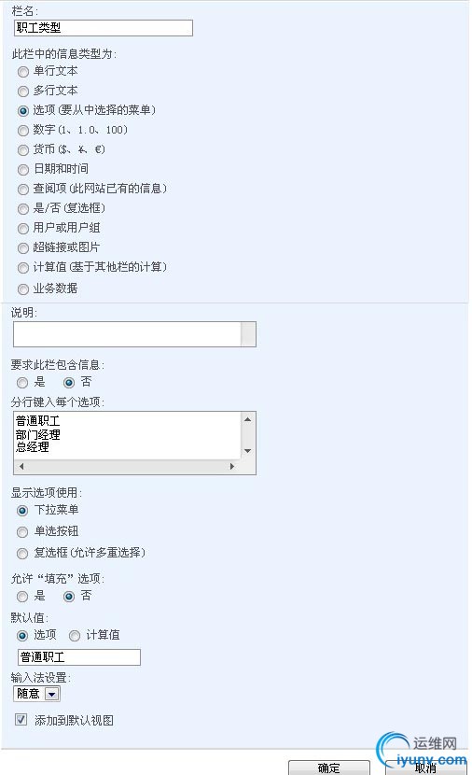The width and height of the screenshot is (472, 775).
Task: Select the 单行文本 radio option
Action: coord(22,72)
